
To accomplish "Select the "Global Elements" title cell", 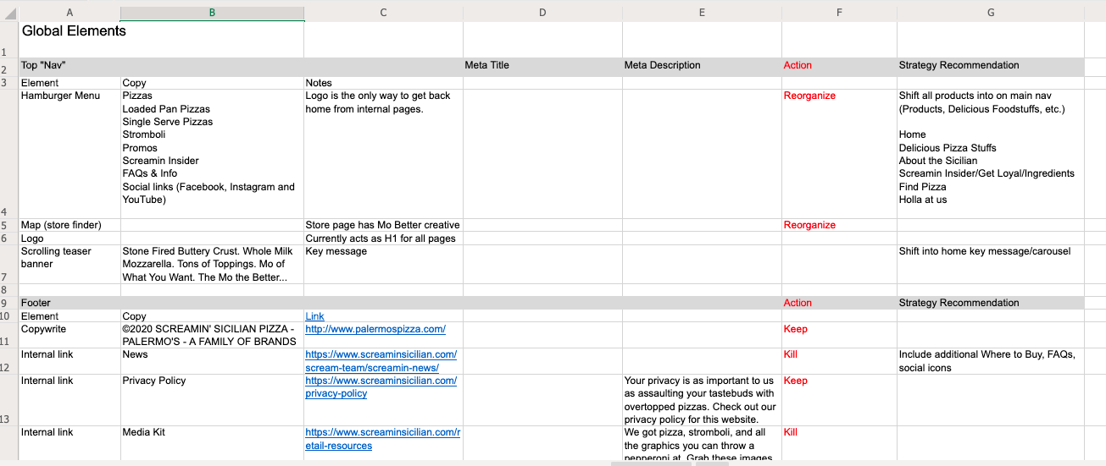I will click(74, 31).
